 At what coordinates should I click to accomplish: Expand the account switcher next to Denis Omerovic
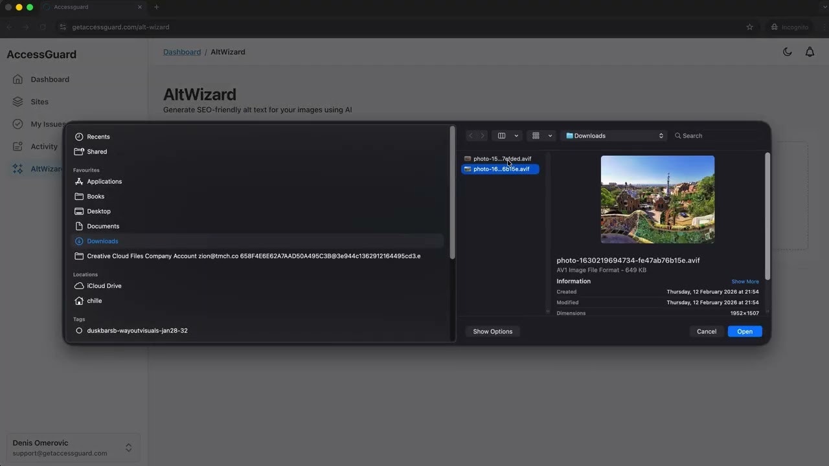click(129, 447)
